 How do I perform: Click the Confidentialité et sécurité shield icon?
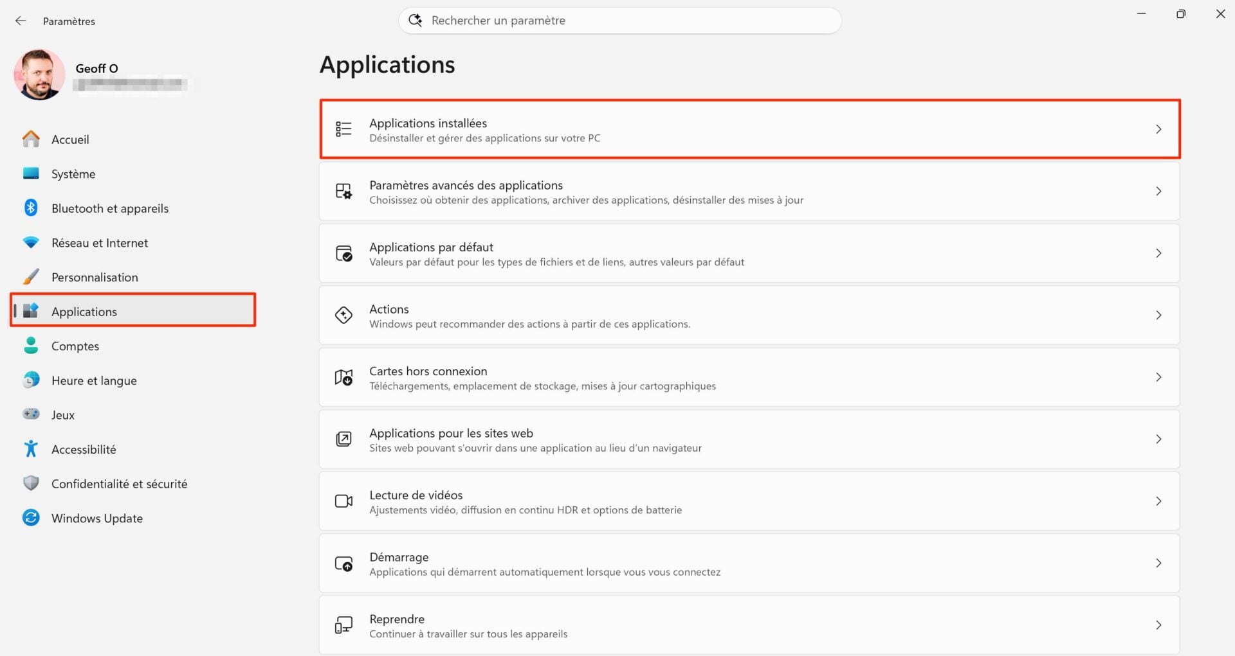click(x=31, y=483)
